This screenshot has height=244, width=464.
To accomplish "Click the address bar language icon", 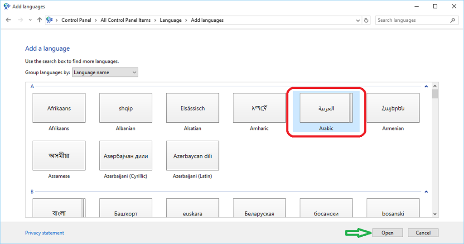I will pyautogui.click(x=49, y=20).
